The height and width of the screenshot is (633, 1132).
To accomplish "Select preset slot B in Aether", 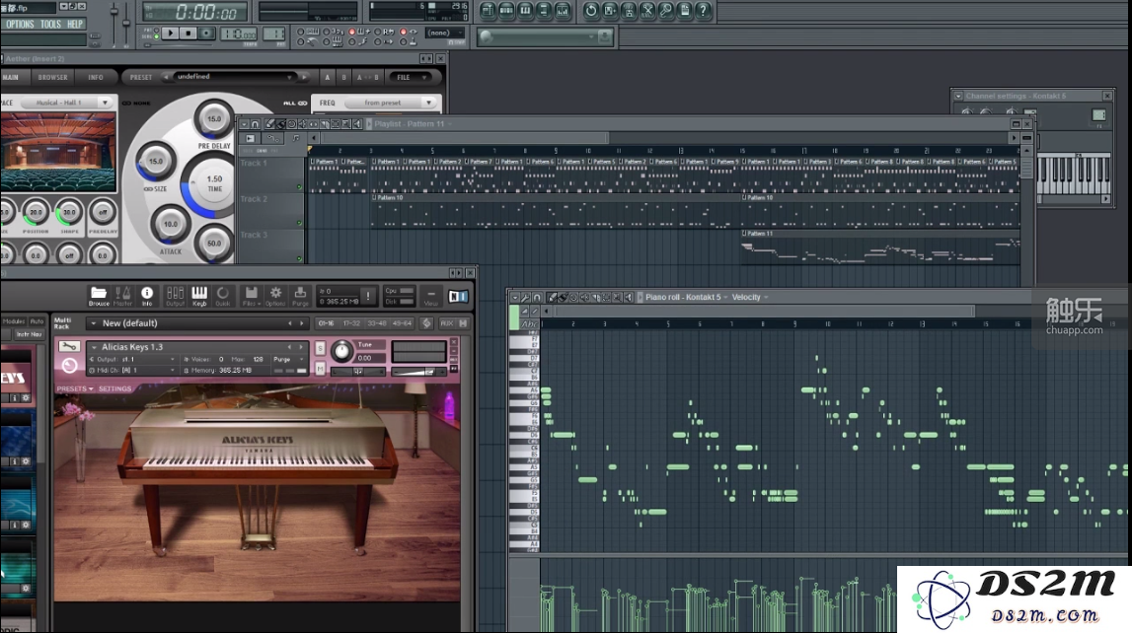I will click(x=343, y=77).
